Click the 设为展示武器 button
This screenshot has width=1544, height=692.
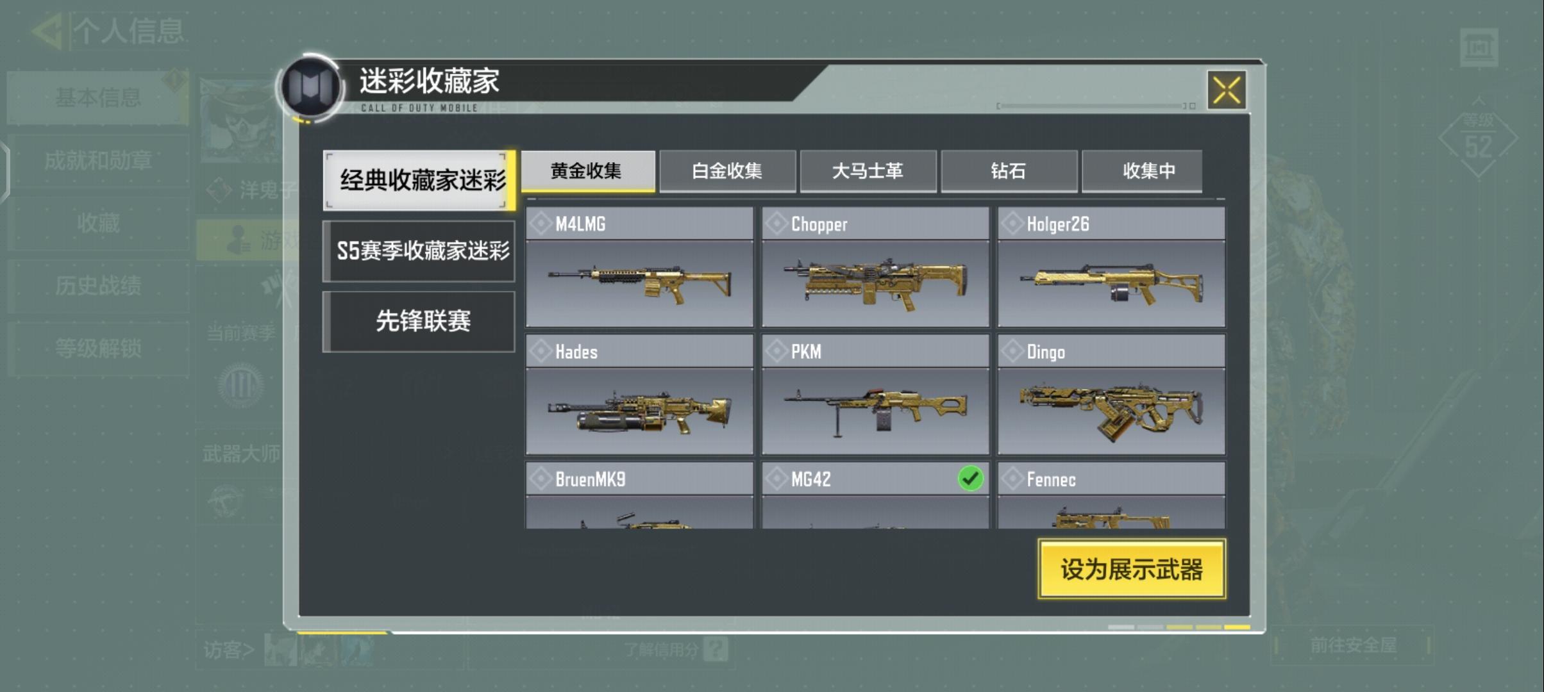coord(1132,570)
